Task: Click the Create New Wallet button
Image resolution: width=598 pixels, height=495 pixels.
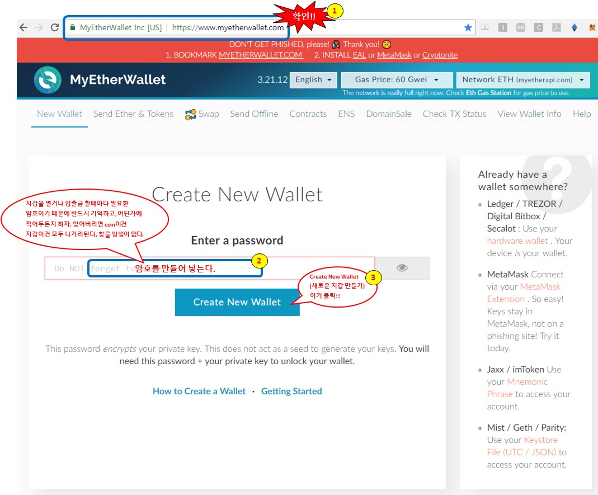Action: click(x=237, y=302)
